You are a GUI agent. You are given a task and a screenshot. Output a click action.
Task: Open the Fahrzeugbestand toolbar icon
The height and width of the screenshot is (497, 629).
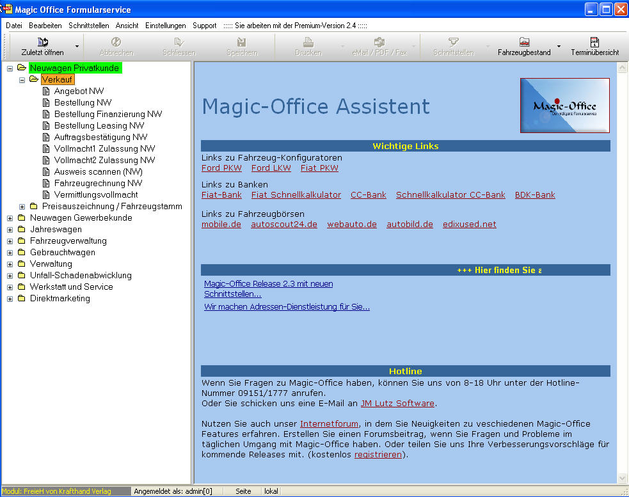click(x=524, y=42)
